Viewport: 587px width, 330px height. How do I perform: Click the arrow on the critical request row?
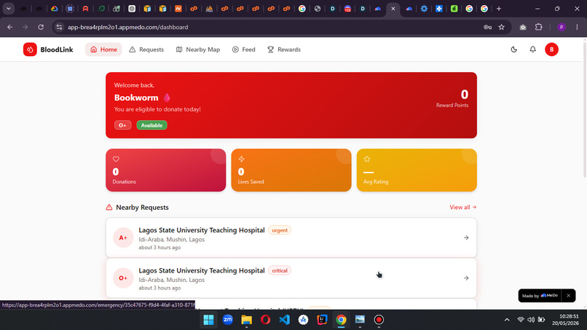point(466,278)
